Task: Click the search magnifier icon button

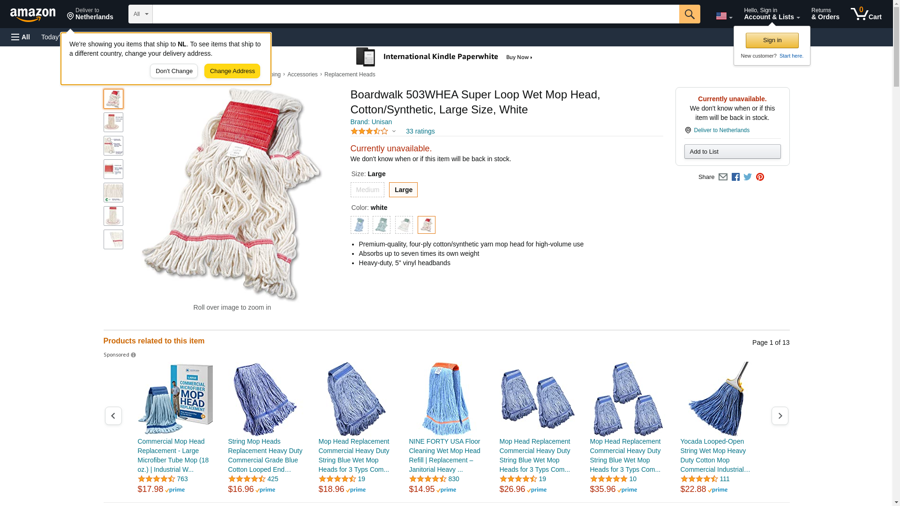Action: 689,14
